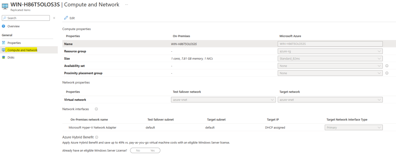Show info for Proximity placement group
Screen dimensions: 396x157
tap(387, 73)
